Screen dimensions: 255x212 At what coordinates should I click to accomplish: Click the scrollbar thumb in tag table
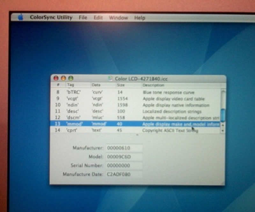(223, 115)
